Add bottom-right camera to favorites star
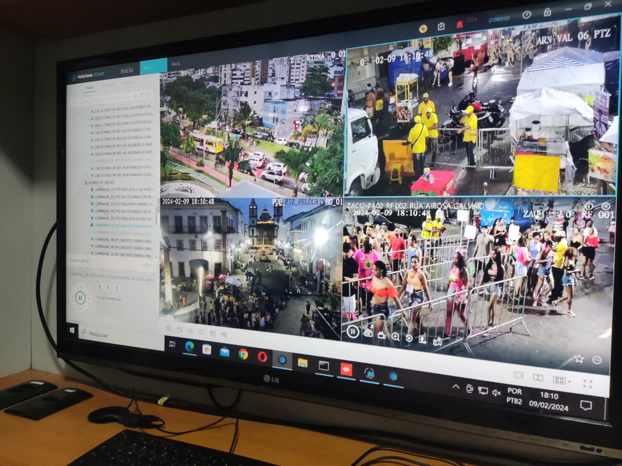Image resolution: width=622 pixels, height=466 pixels. click(579, 359)
